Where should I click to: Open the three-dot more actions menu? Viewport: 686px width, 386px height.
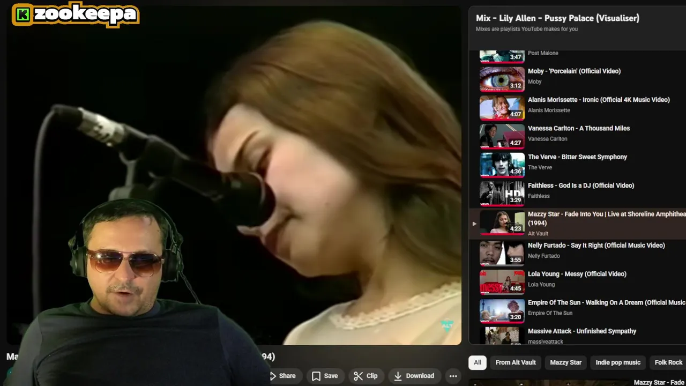tap(453, 376)
